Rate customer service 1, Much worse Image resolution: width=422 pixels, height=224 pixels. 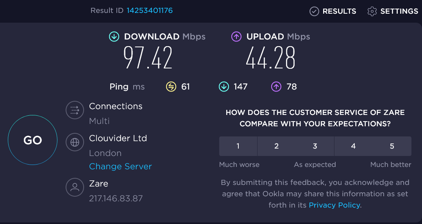238,146
